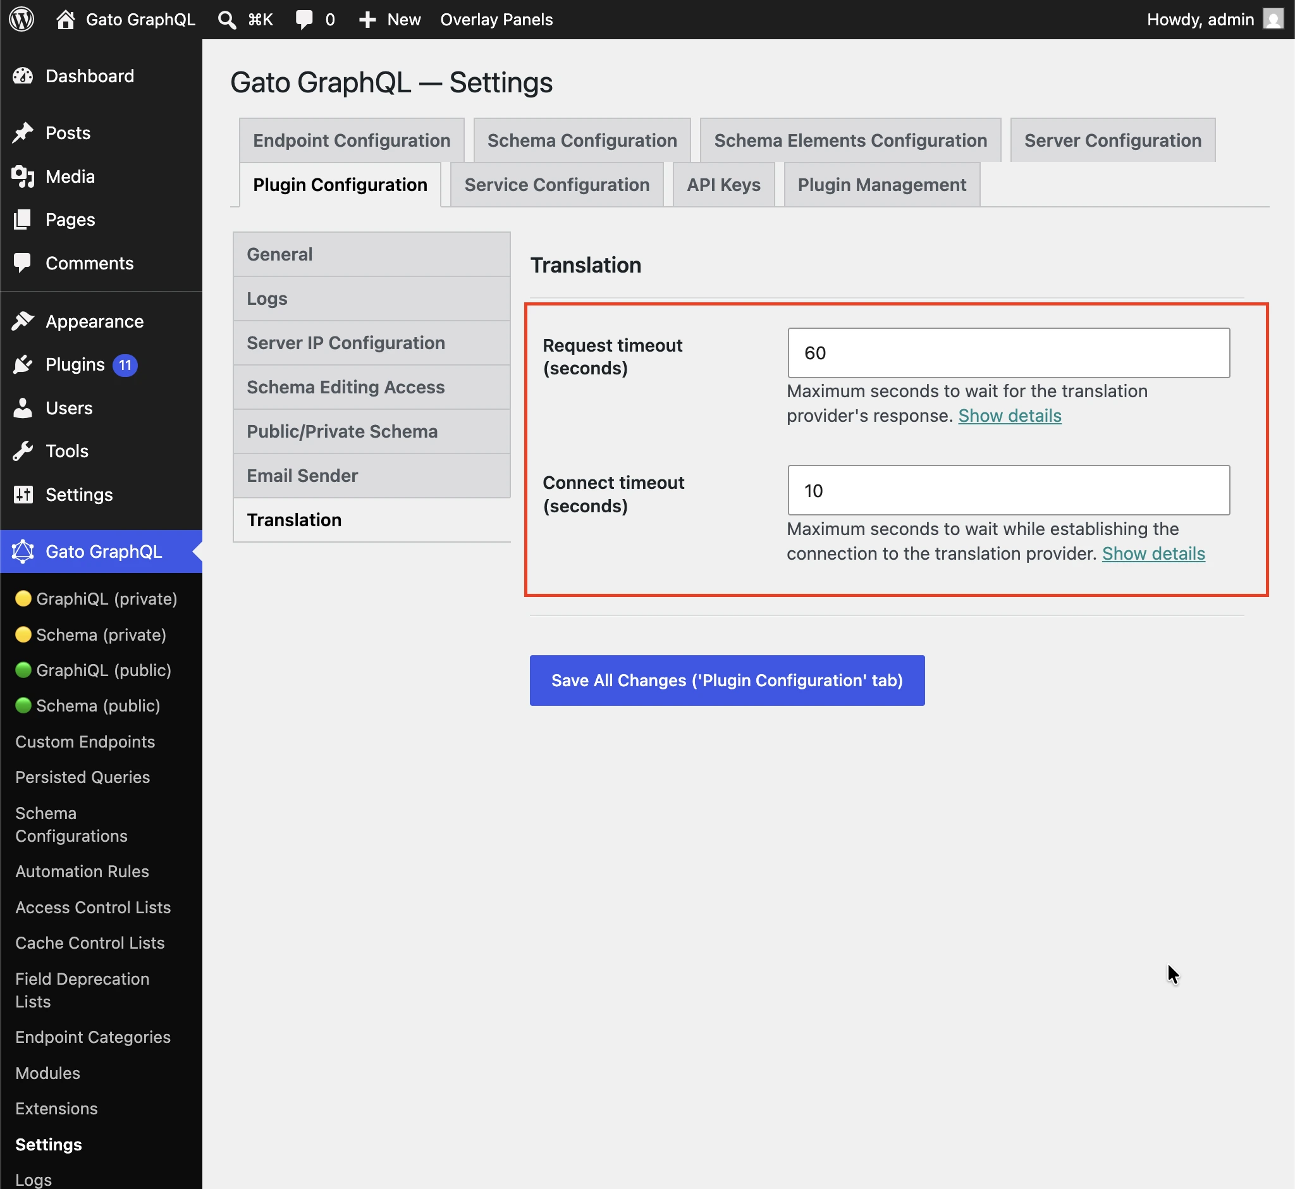1295x1189 pixels.
Task: Click the Appearance paintbrush icon
Action: [x=23, y=321]
